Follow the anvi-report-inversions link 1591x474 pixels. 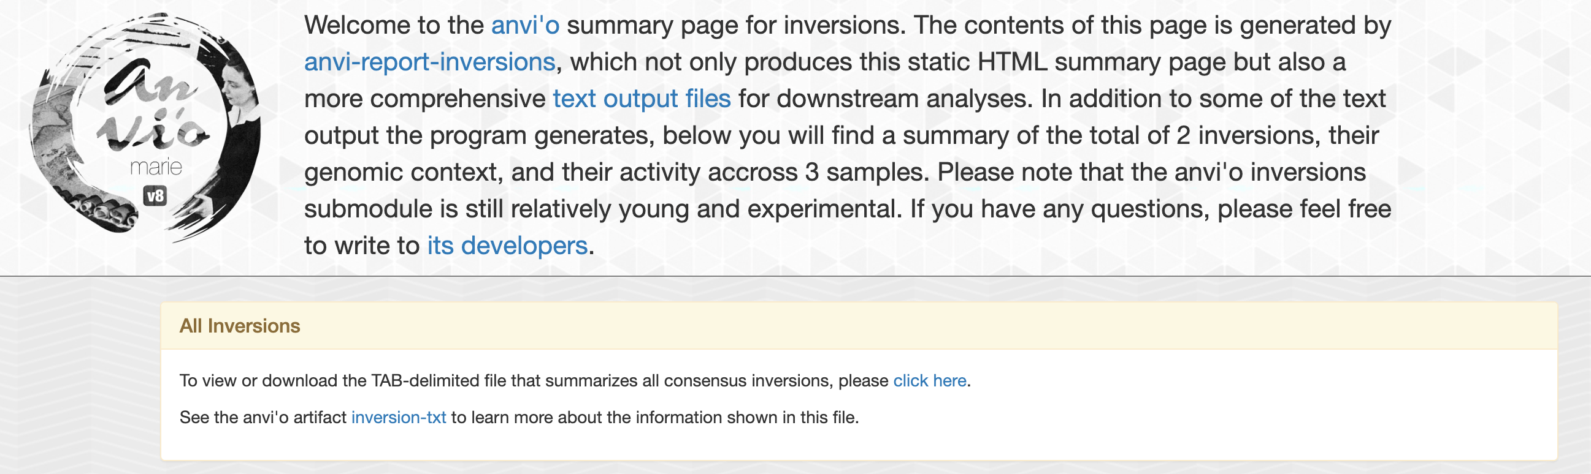430,62
